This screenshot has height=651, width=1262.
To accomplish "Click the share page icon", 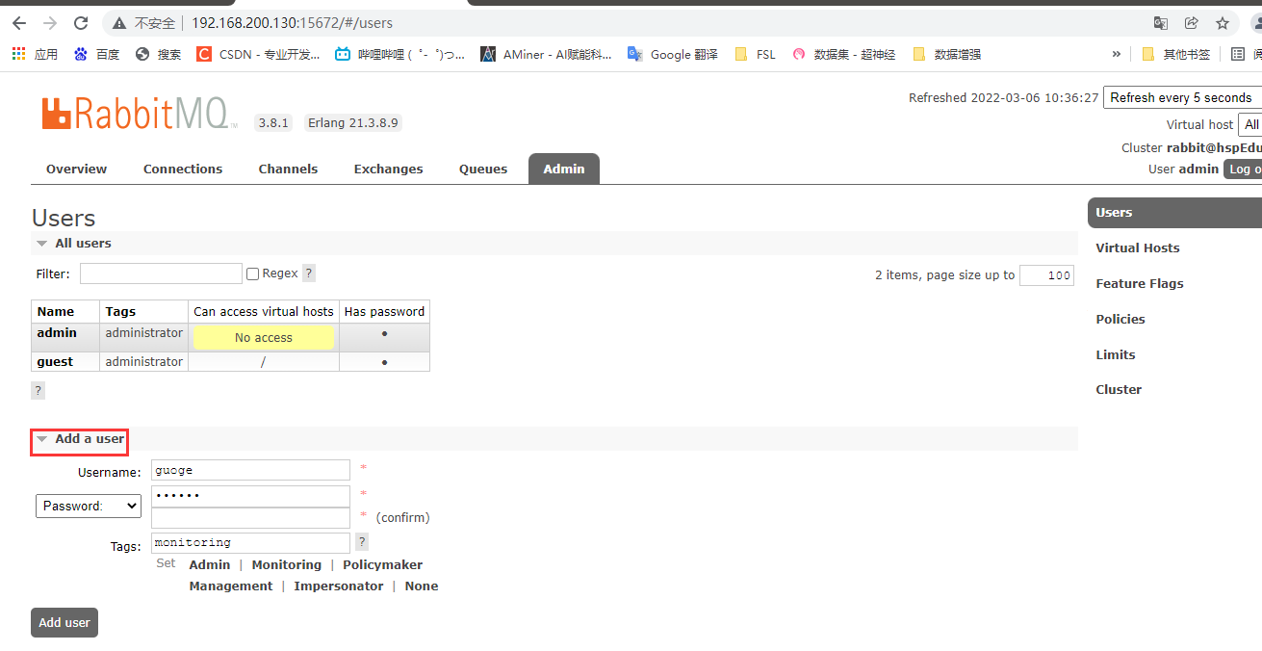I will (x=1192, y=23).
